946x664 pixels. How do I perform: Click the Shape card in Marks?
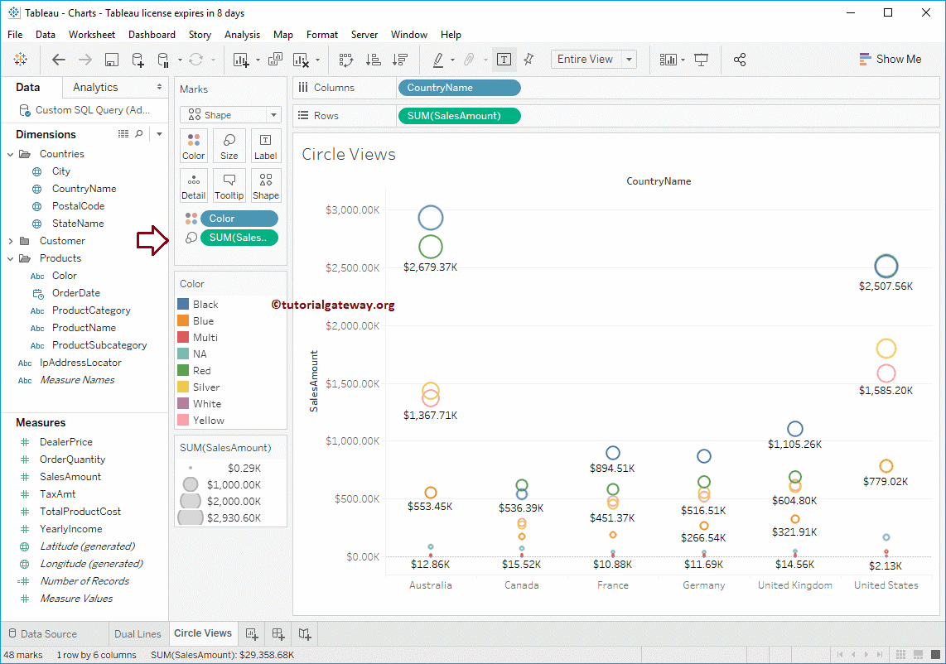point(265,185)
